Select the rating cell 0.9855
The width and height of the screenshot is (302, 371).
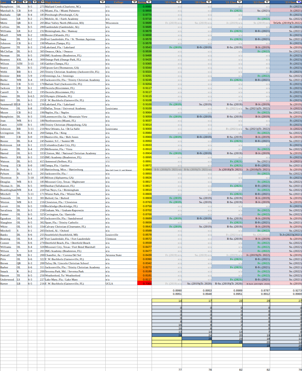tap(144, 11)
